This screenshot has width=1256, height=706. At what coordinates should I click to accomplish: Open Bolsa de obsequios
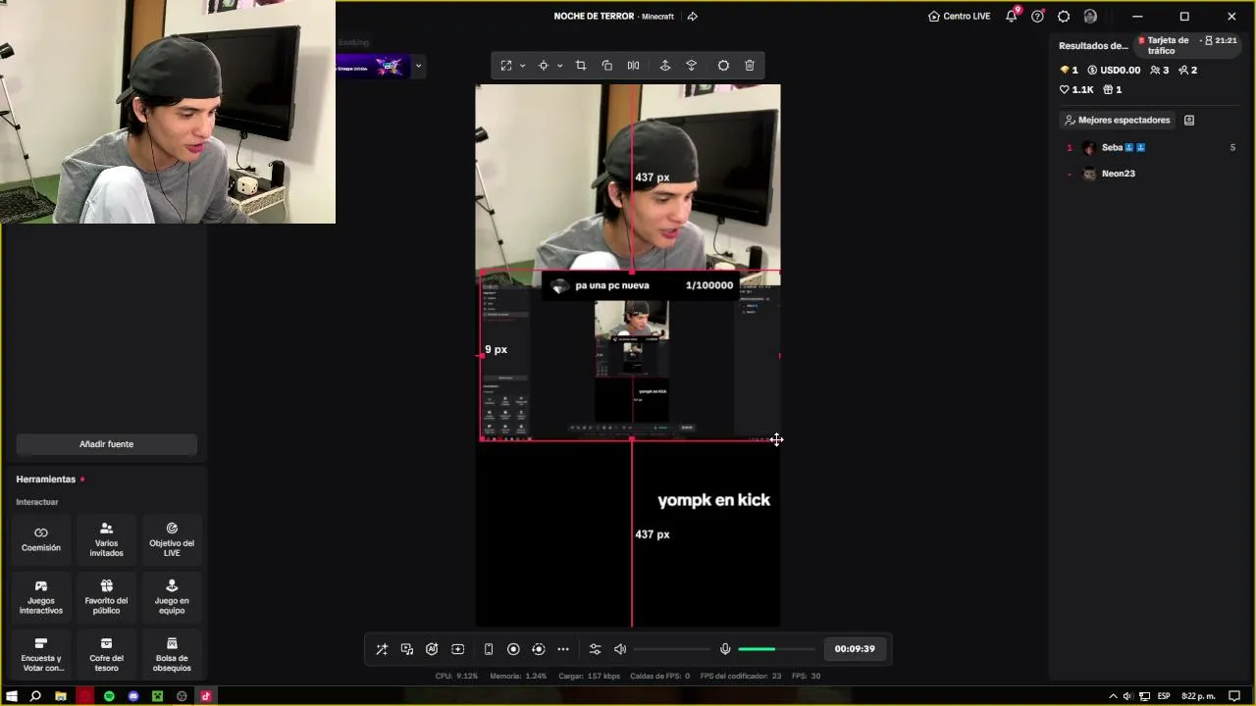tap(172, 654)
